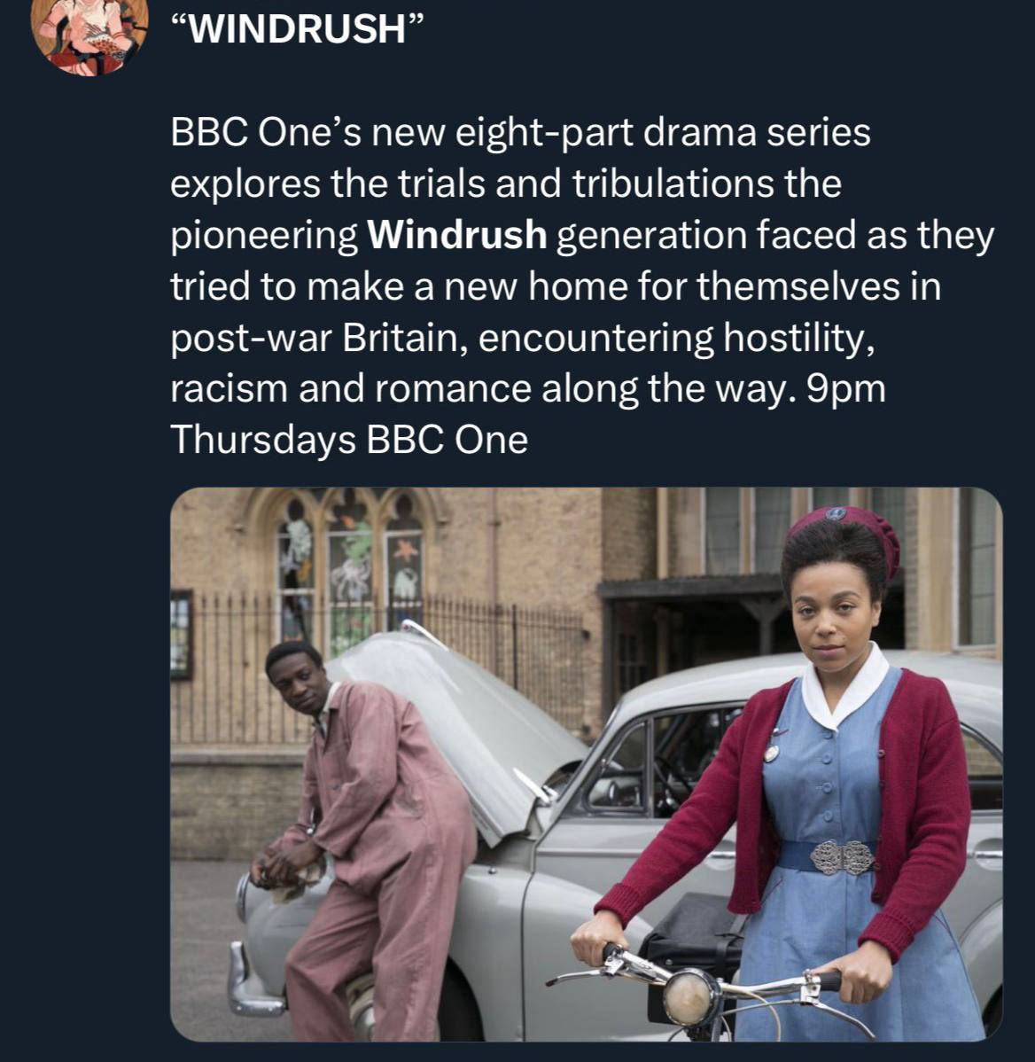Select the bold Windrush keyword in tweet
The width and height of the screenshot is (1035, 1062).
[x=457, y=235]
